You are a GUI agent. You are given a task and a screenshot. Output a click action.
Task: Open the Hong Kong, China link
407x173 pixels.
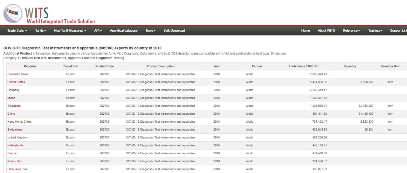[x=19, y=122]
